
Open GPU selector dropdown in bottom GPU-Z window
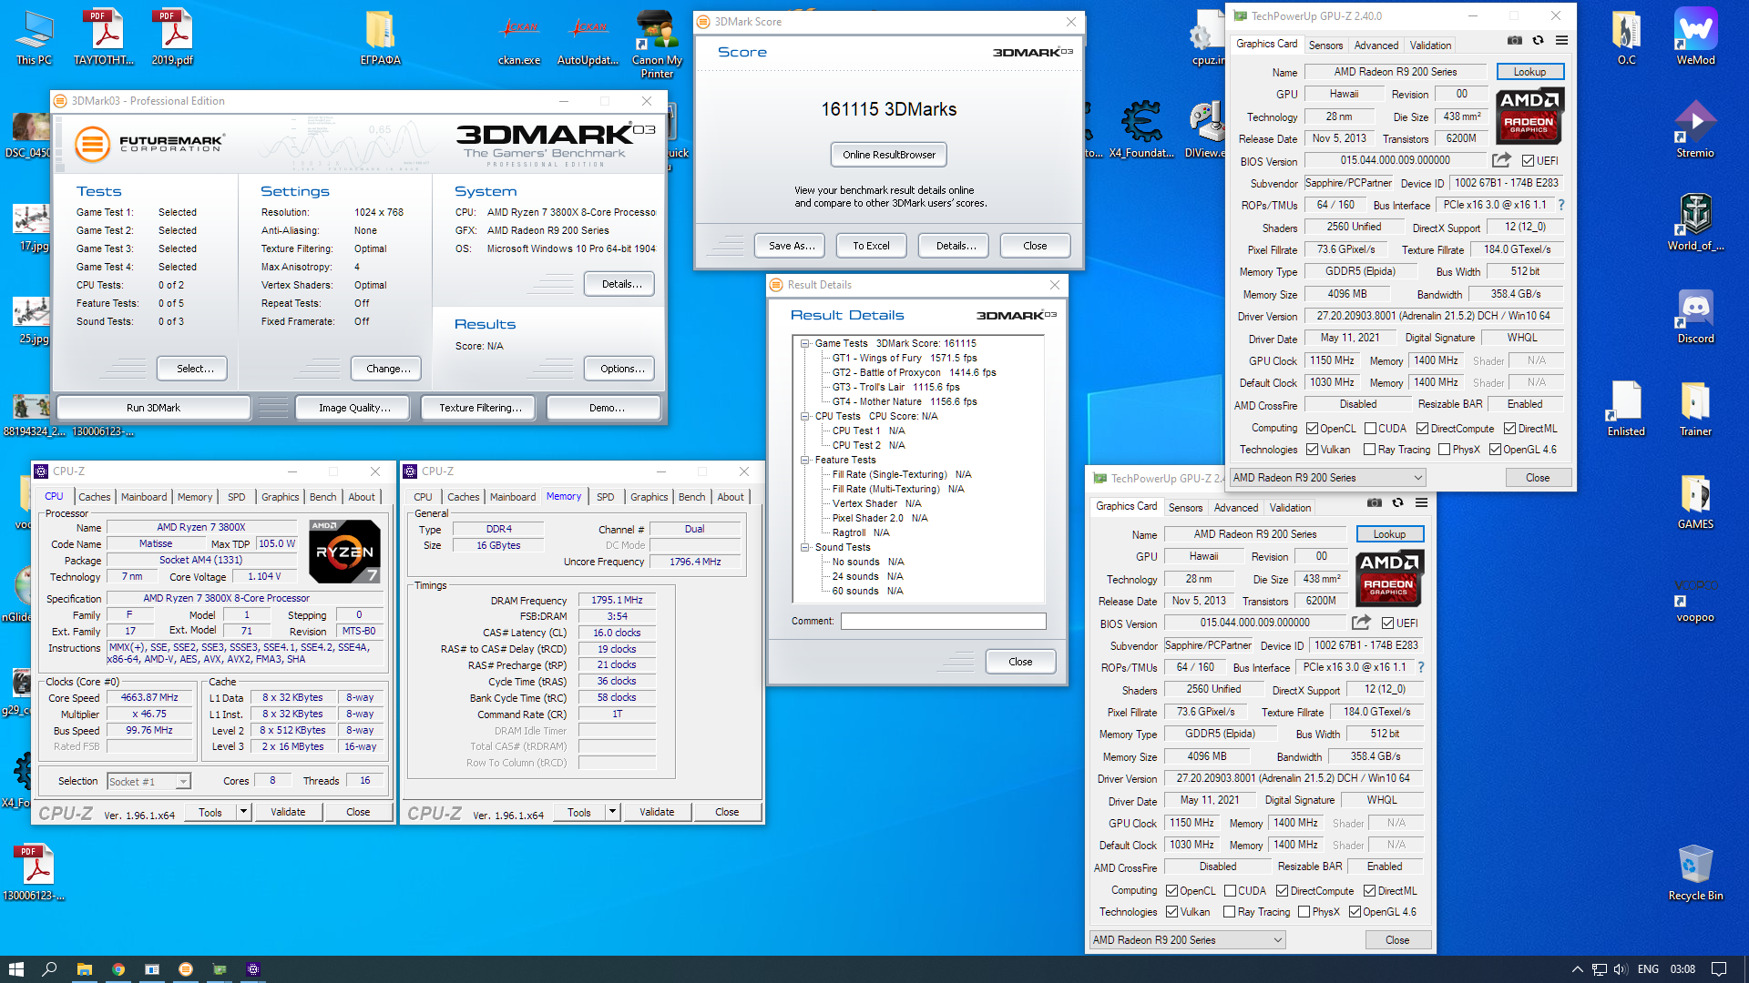[x=1187, y=940]
